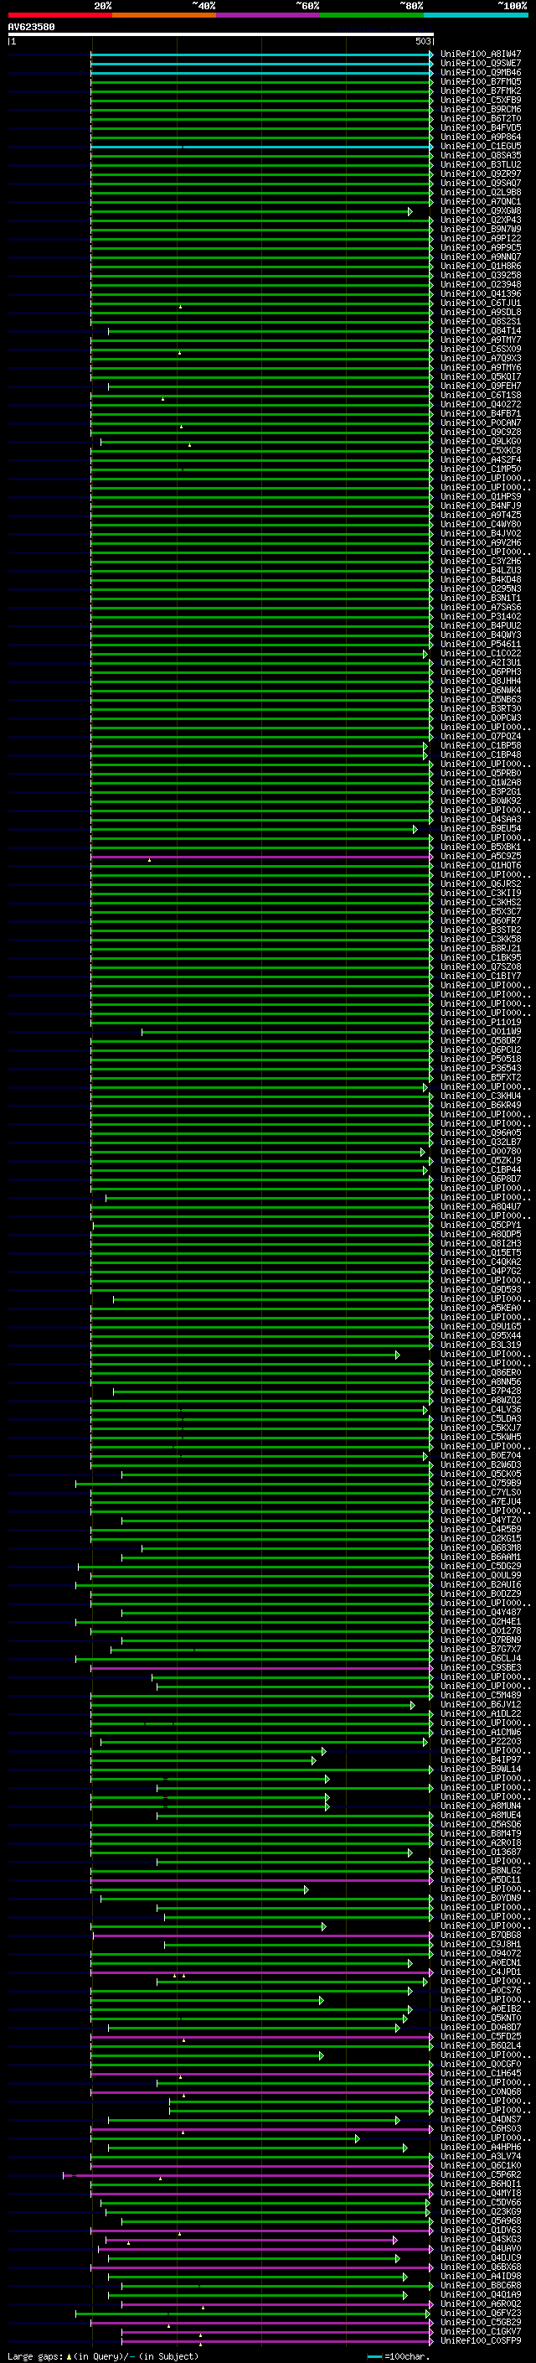Click the cyan ~100% identity legend segment
Viewport: 536px width, 2363px height.
(x=476, y=15)
